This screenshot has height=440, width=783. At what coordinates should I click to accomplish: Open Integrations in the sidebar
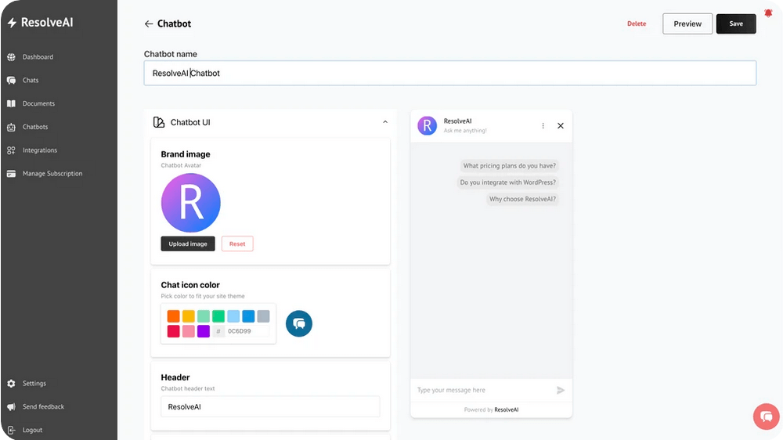(x=39, y=150)
